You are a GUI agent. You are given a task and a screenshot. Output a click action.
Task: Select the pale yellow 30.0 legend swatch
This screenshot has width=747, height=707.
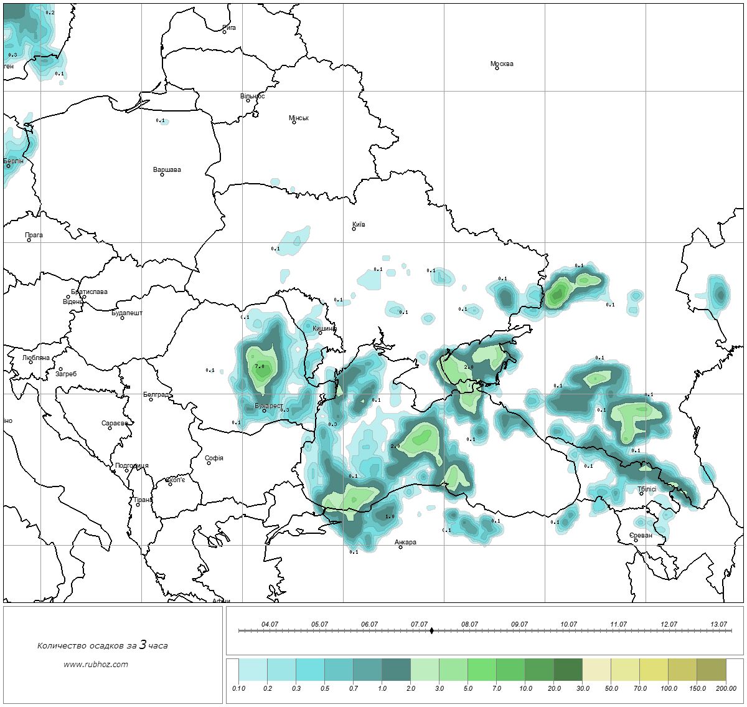596,671
